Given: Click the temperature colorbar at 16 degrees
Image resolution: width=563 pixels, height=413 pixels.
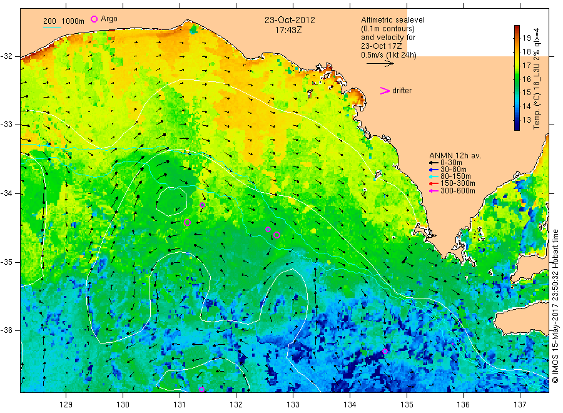Looking at the screenshot, I should pyautogui.click(x=517, y=79).
